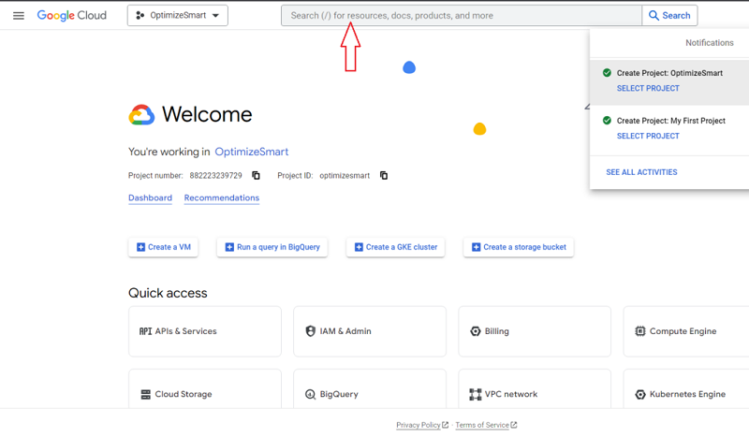This screenshot has height=437, width=749.
Task: Click Run a query in BigQuery
Action: (x=272, y=247)
